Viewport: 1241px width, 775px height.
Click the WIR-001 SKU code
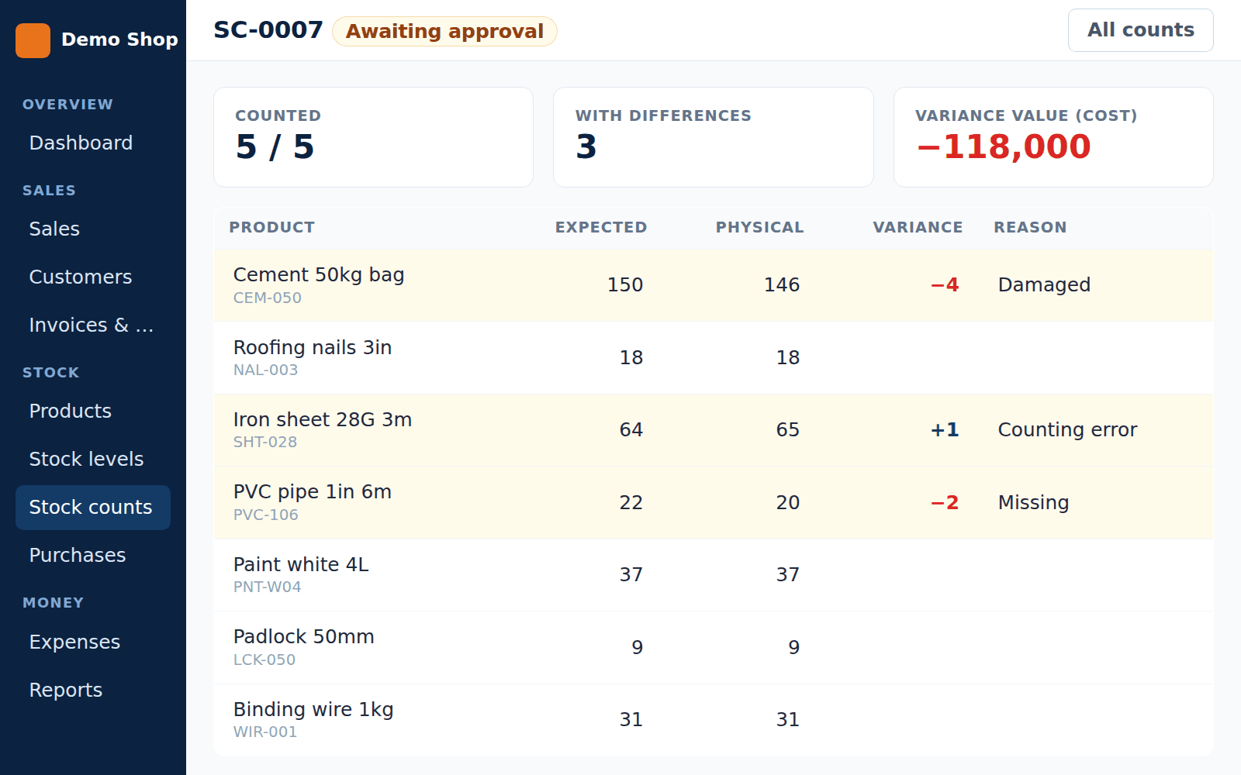coord(265,732)
